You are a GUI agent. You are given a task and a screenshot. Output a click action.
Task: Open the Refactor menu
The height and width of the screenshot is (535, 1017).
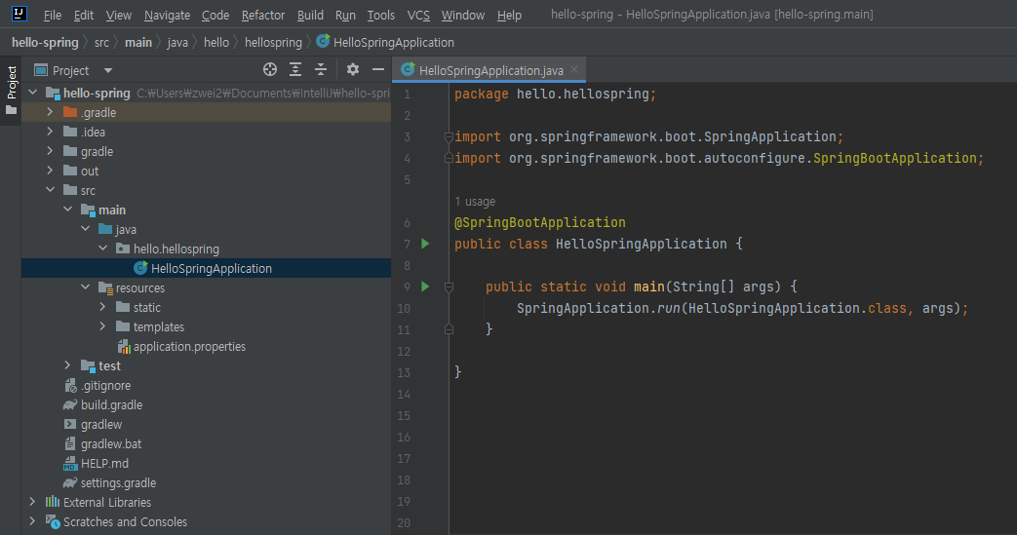[x=262, y=15]
